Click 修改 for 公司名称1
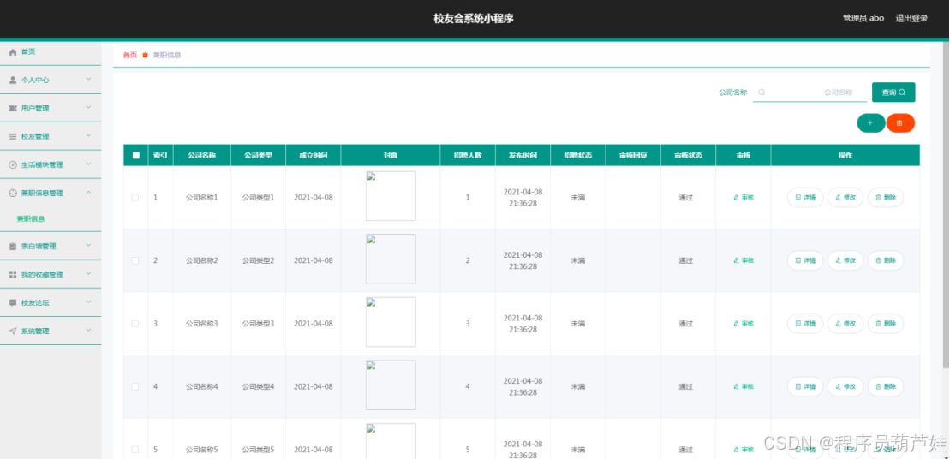This screenshot has height=460, width=950. tap(845, 198)
